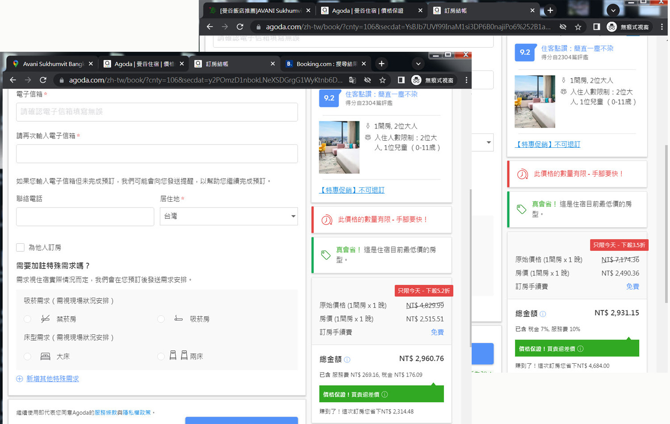Viewport: 670px width, 424px height.
Task: Click lock icon in front window address bar
Action: [62, 80]
